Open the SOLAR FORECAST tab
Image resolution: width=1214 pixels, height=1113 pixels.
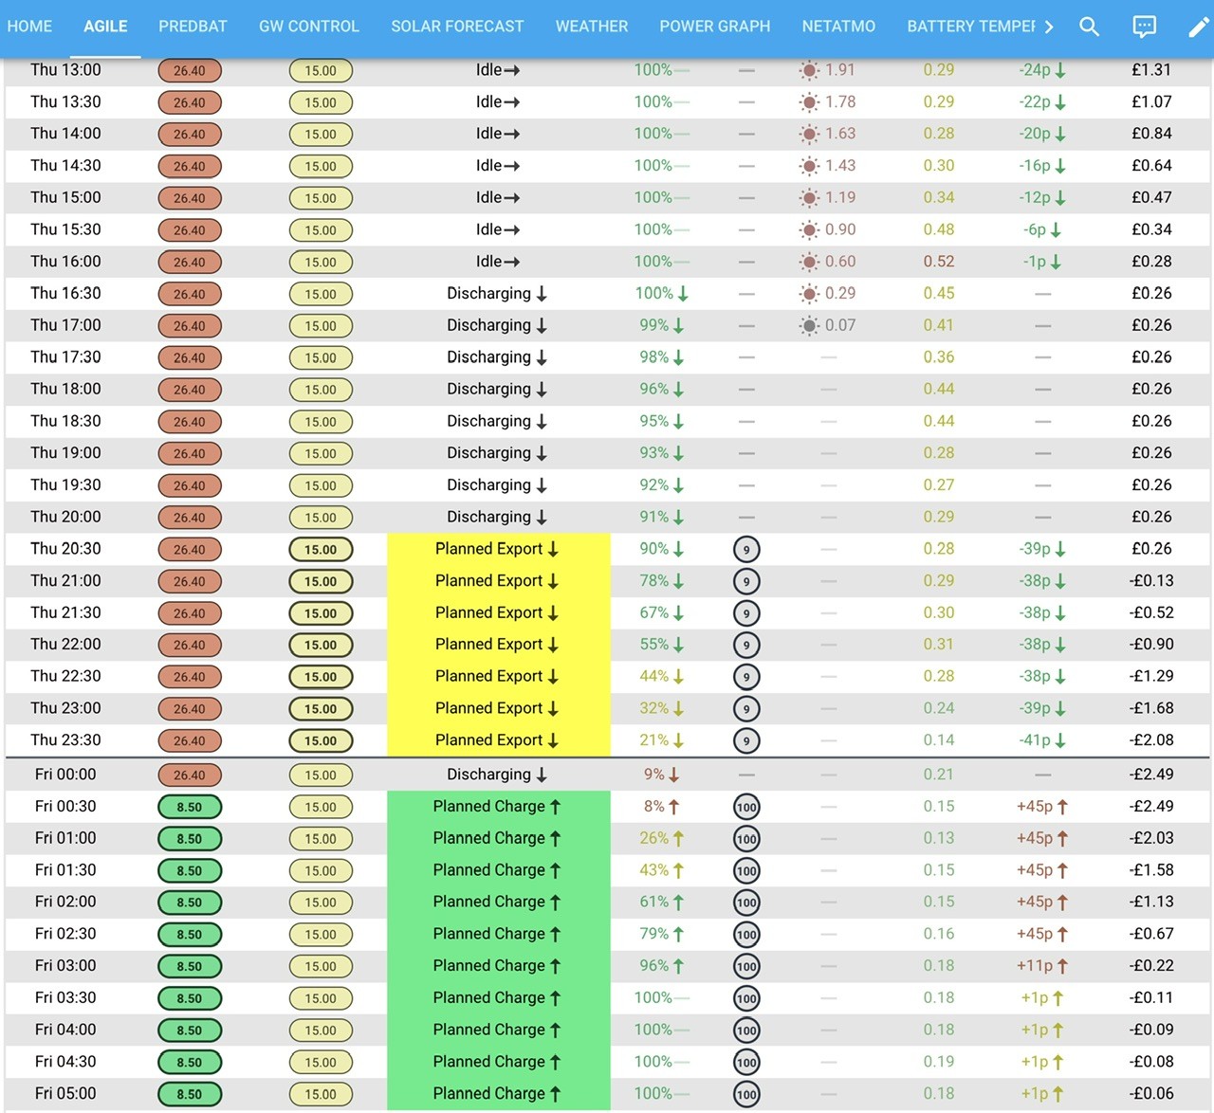pos(457,27)
